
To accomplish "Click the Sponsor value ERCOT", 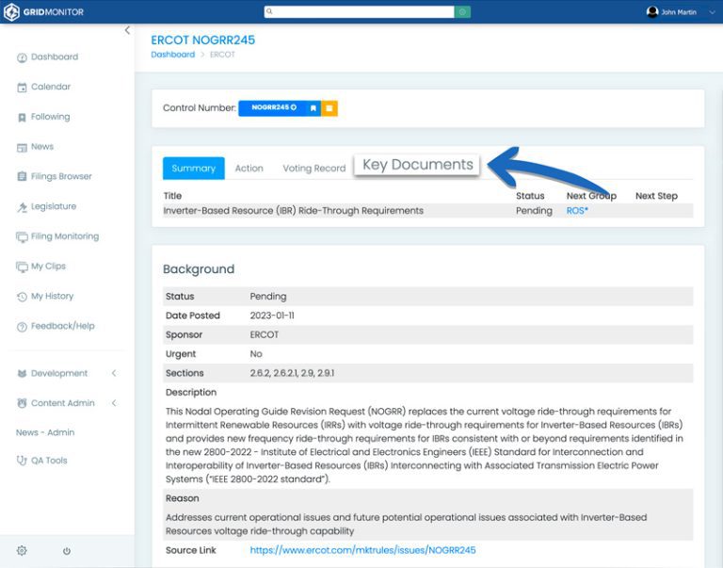I will pos(265,335).
